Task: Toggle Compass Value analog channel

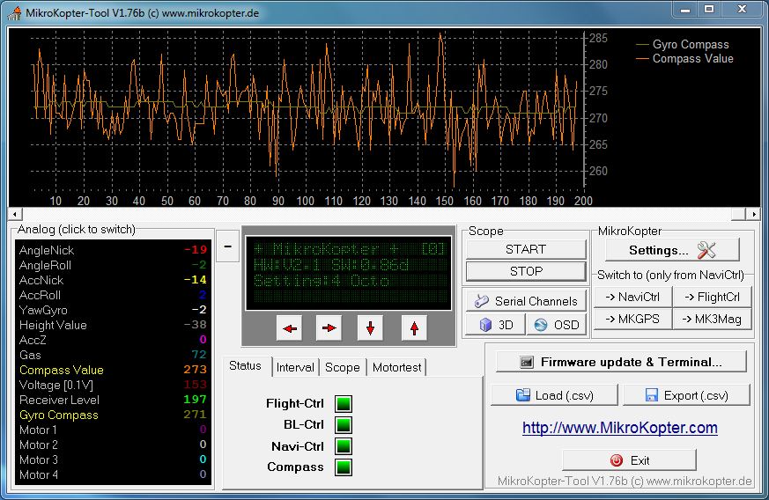Action: 62,370
